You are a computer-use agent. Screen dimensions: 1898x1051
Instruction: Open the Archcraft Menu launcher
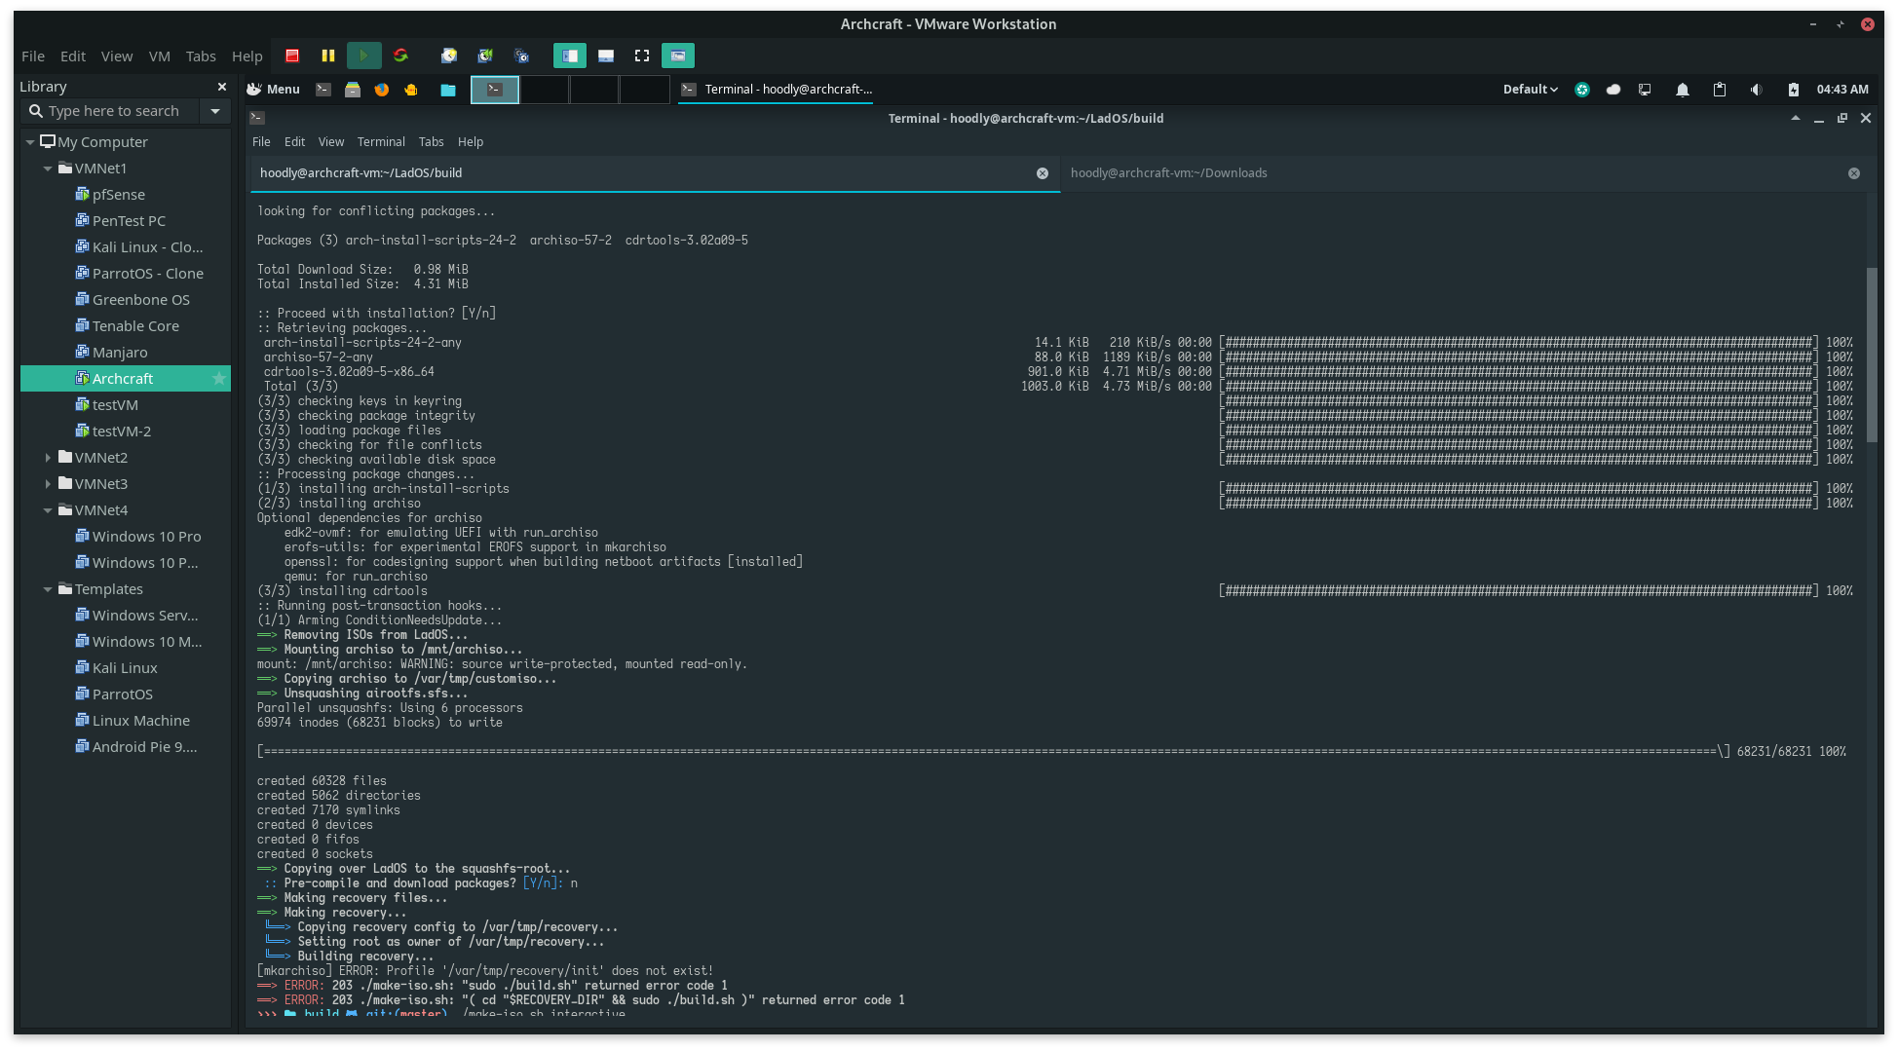[273, 89]
